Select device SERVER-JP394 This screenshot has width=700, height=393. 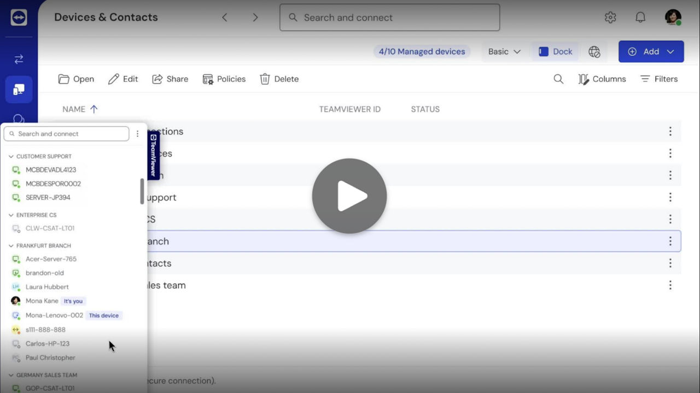[48, 198]
